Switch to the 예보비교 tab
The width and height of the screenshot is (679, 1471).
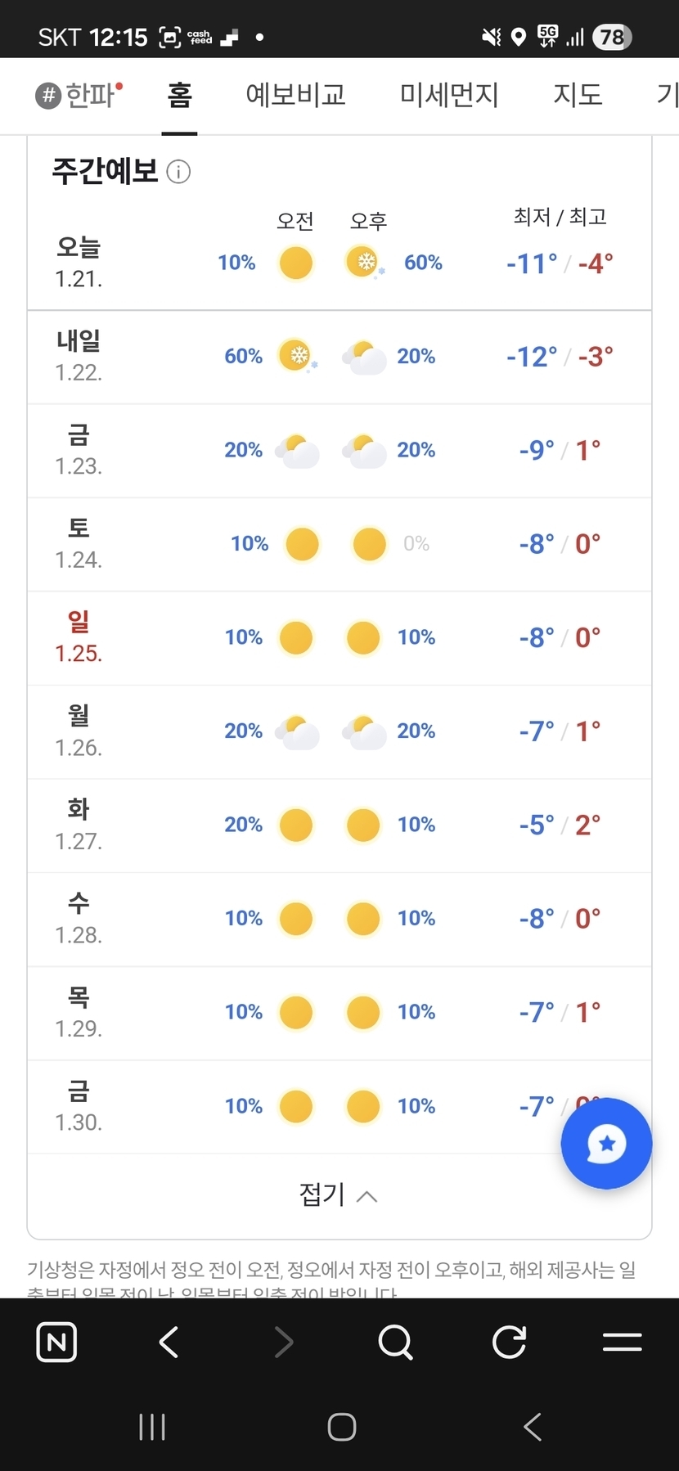pos(295,95)
